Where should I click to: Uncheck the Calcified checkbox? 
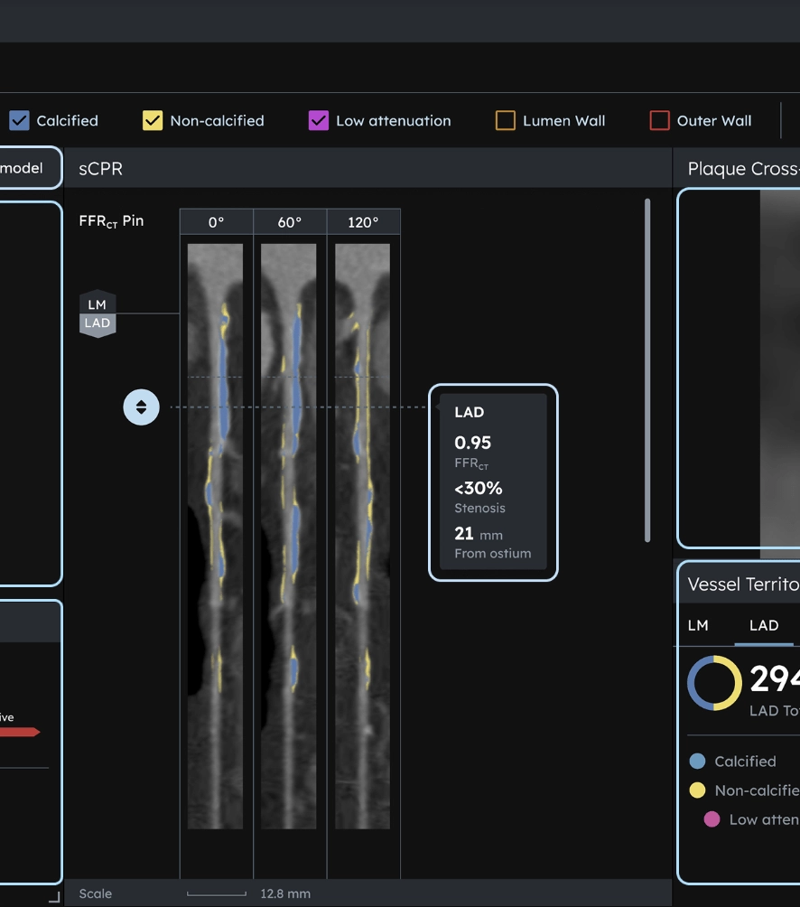[19, 120]
